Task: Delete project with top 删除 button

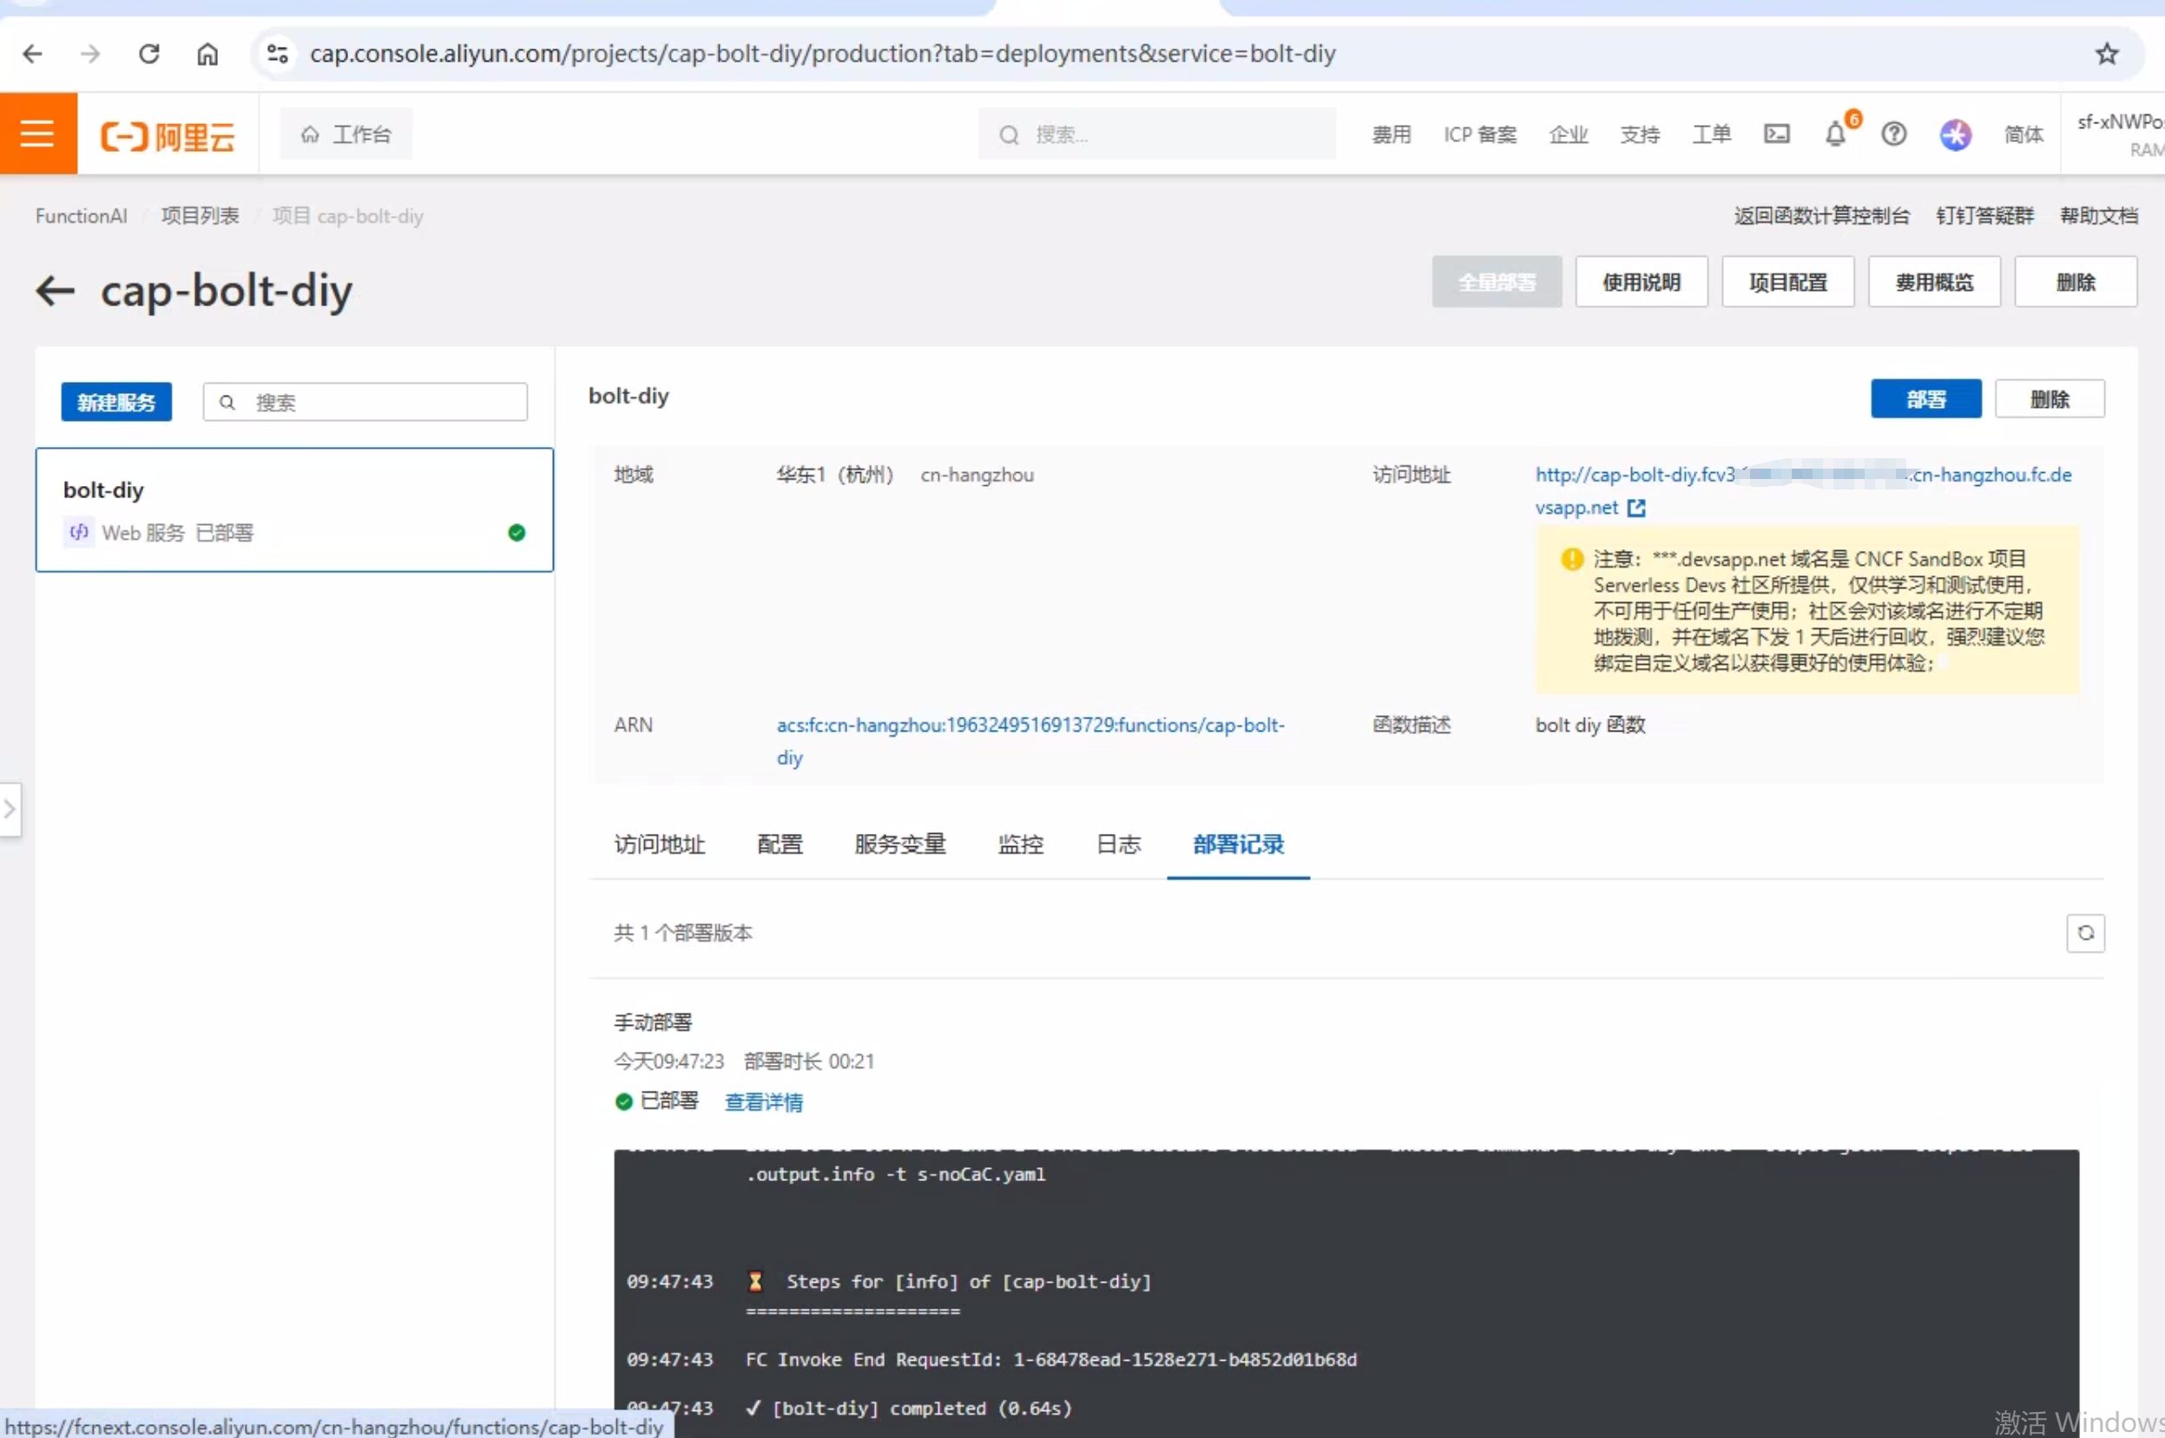Action: 2075,281
